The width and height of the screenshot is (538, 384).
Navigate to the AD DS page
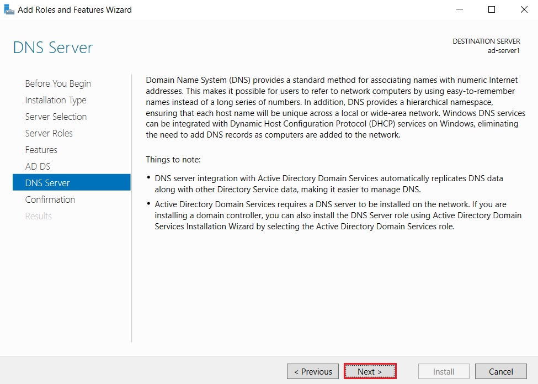coord(37,166)
